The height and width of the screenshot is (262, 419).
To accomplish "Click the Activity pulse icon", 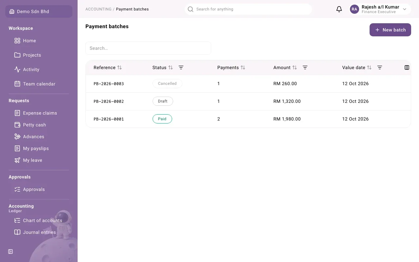I will click(x=17, y=69).
